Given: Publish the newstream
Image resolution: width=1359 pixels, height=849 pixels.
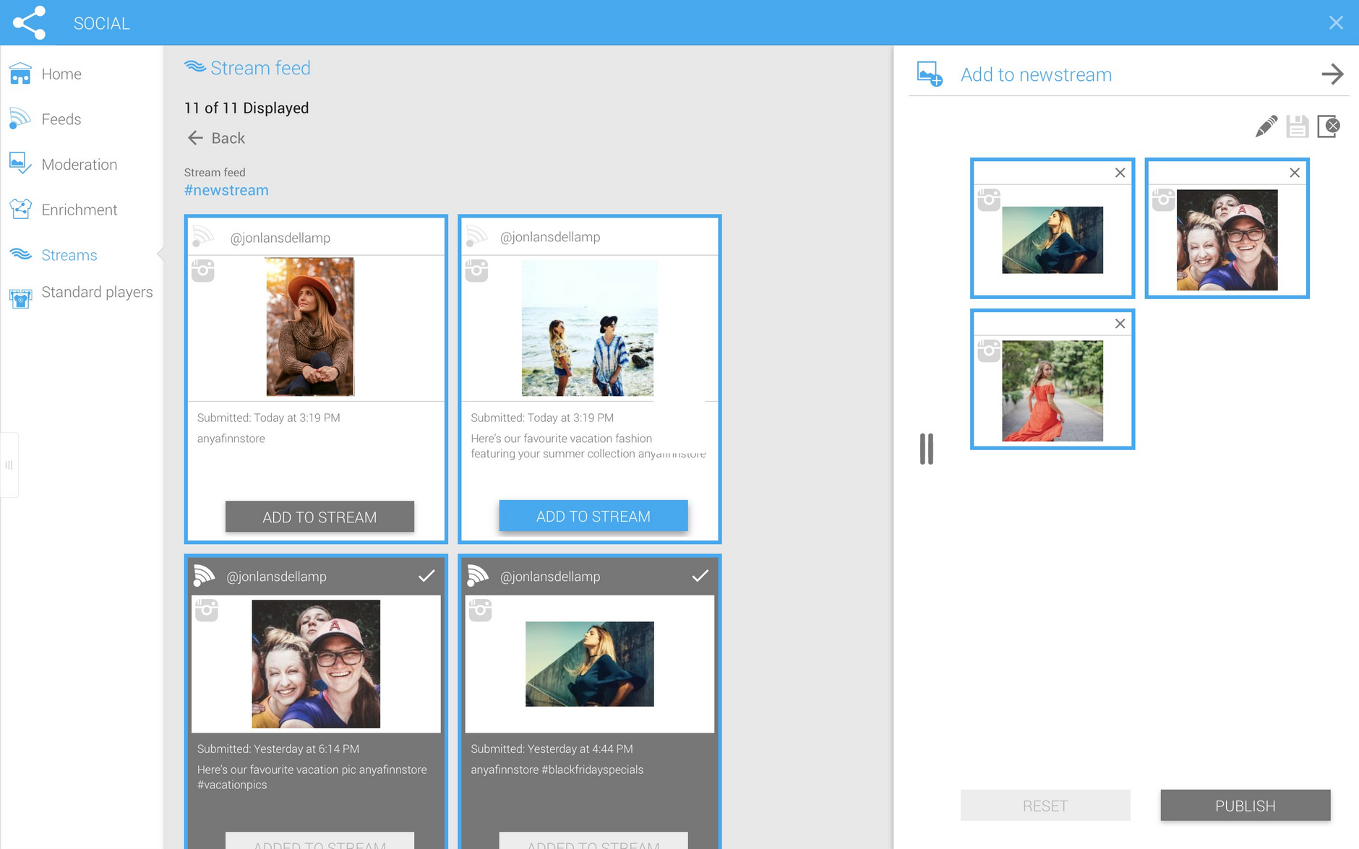Looking at the screenshot, I should (x=1246, y=806).
